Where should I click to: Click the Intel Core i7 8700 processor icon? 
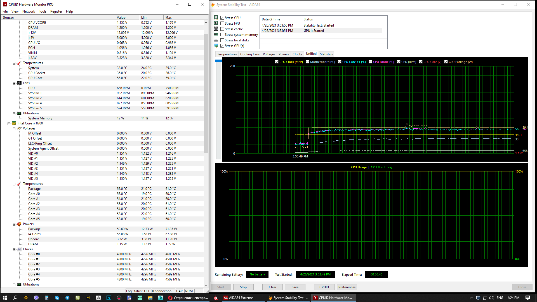[14, 123]
